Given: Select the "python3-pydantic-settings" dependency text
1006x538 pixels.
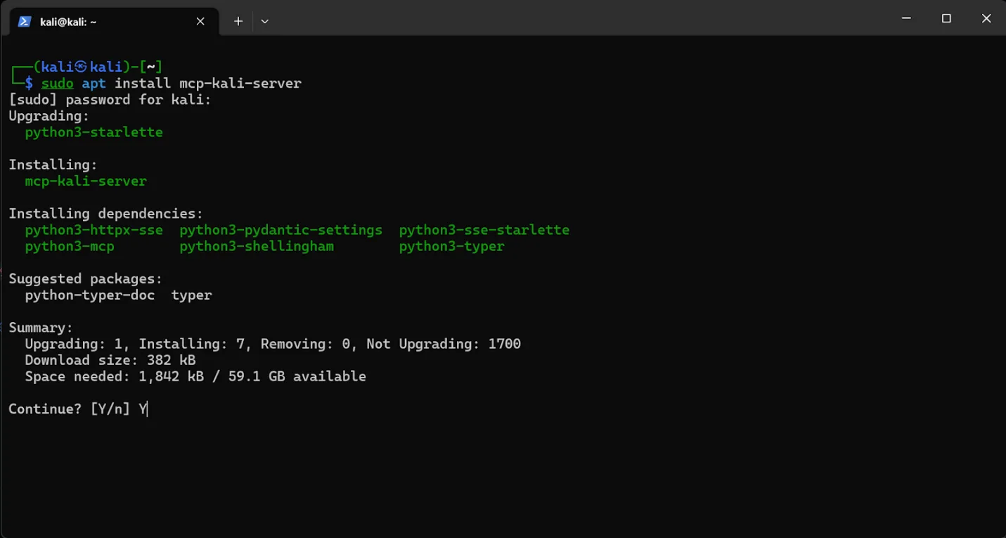Looking at the screenshot, I should (281, 229).
